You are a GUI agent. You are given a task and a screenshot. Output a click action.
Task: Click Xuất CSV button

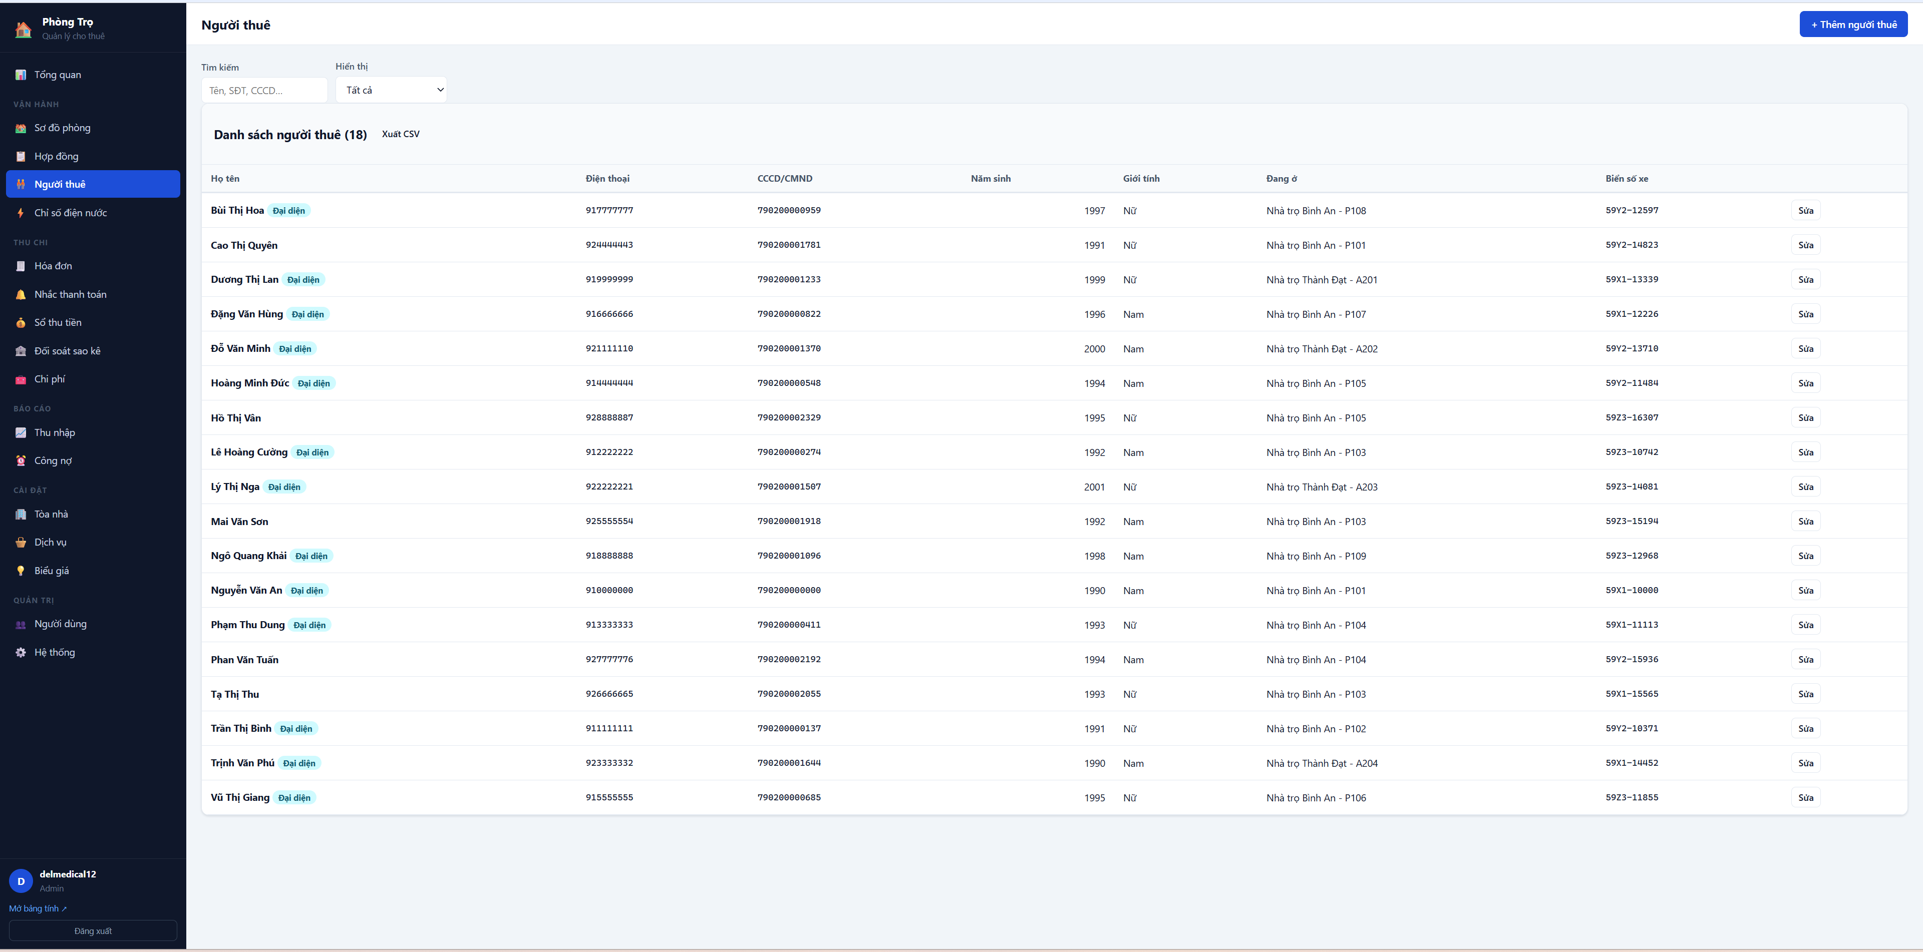coord(401,134)
